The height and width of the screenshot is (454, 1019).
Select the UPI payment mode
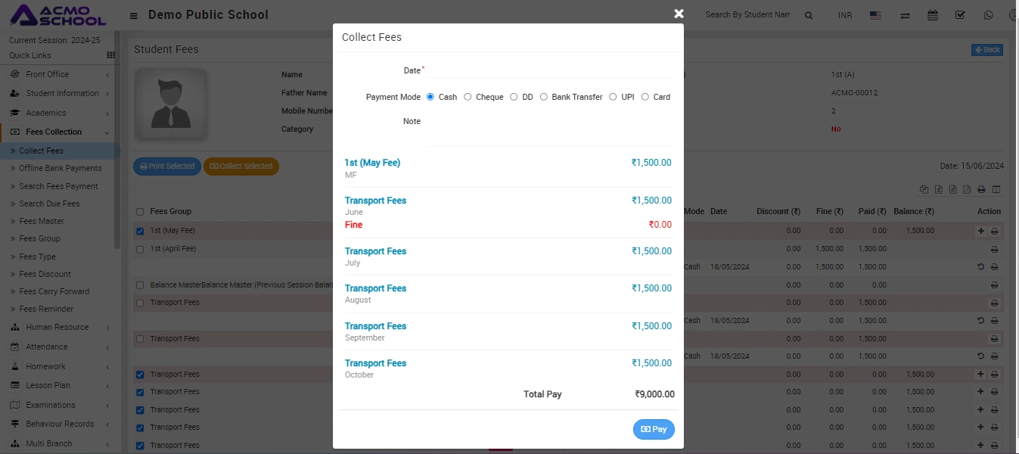point(613,97)
